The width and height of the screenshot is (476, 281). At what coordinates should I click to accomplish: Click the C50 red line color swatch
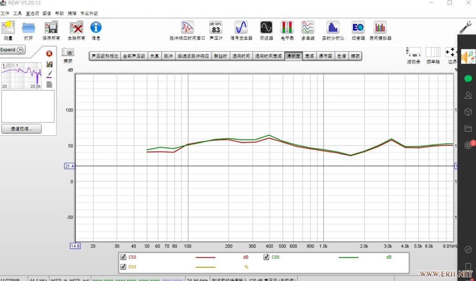[205, 258]
